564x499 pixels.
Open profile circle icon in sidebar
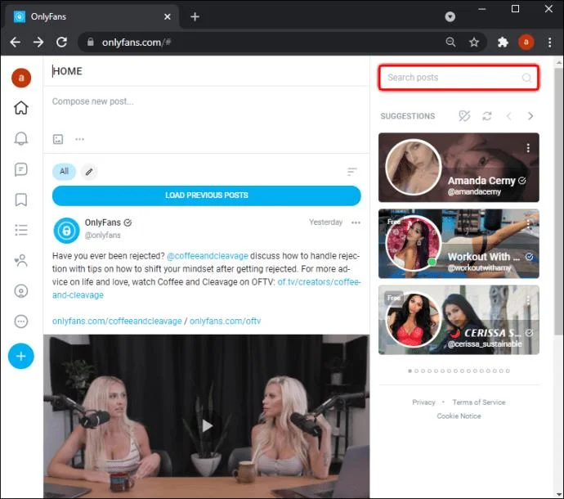click(x=21, y=291)
